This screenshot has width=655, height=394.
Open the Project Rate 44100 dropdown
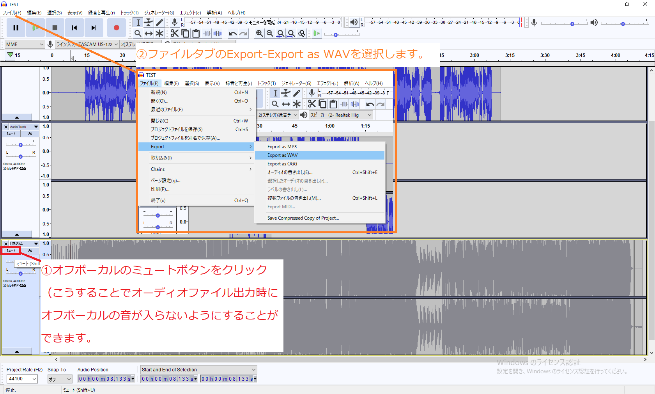[34, 379]
